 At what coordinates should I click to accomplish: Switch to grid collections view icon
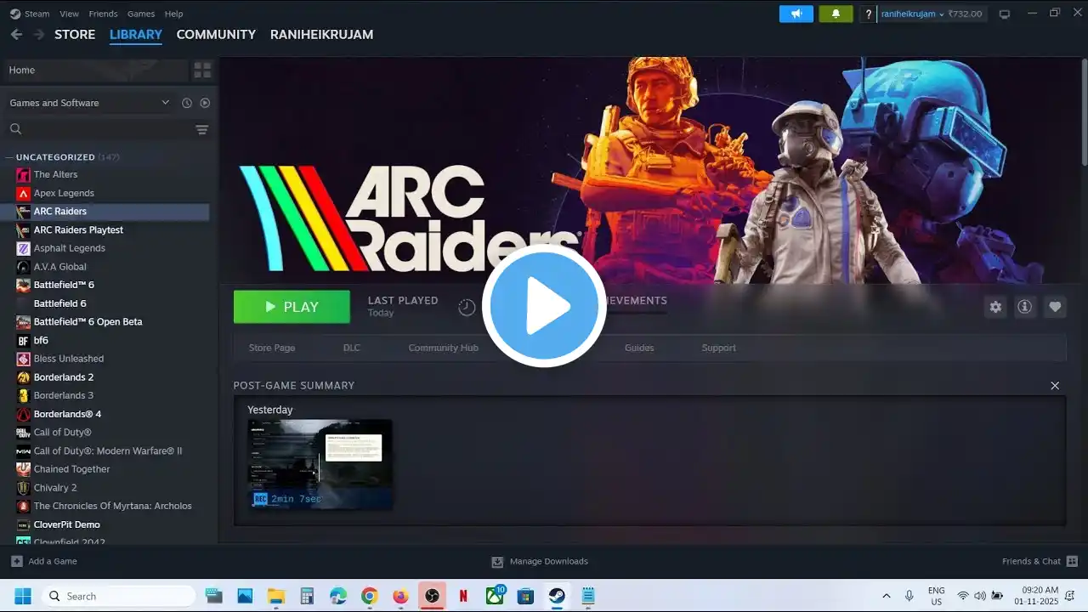click(x=202, y=70)
